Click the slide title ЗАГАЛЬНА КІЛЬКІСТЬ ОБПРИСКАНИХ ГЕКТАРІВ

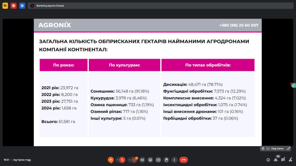[x=144, y=45]
